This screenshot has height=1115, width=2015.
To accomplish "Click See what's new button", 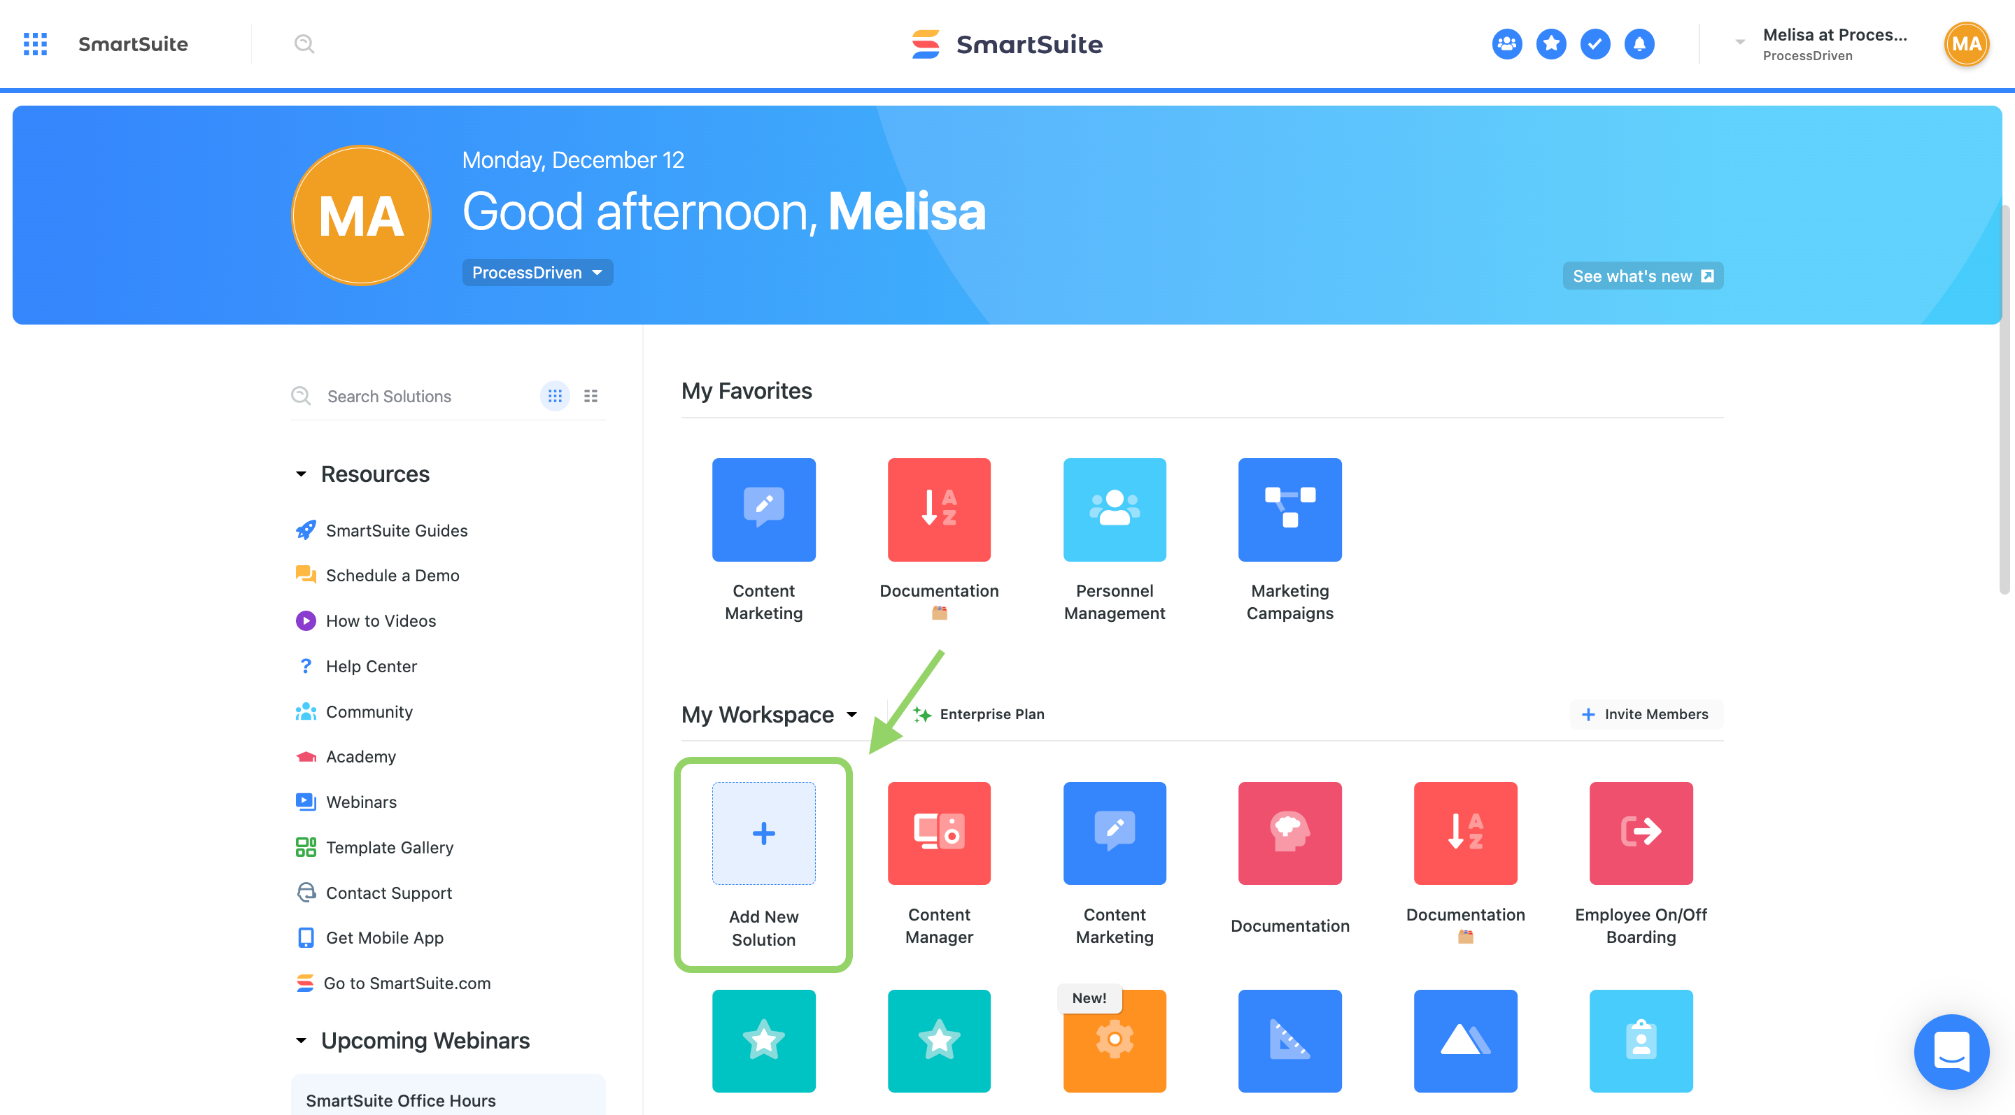I will coord(1641,275).
